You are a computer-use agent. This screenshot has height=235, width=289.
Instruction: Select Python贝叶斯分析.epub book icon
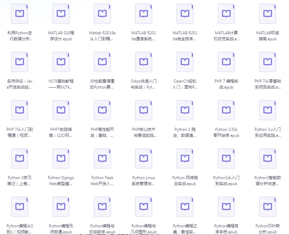tap(268, 207)
